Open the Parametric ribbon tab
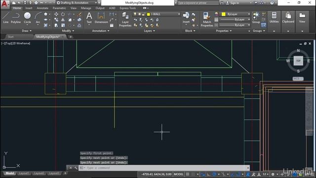Screen dimensions: 316x178 pos(59,8)
